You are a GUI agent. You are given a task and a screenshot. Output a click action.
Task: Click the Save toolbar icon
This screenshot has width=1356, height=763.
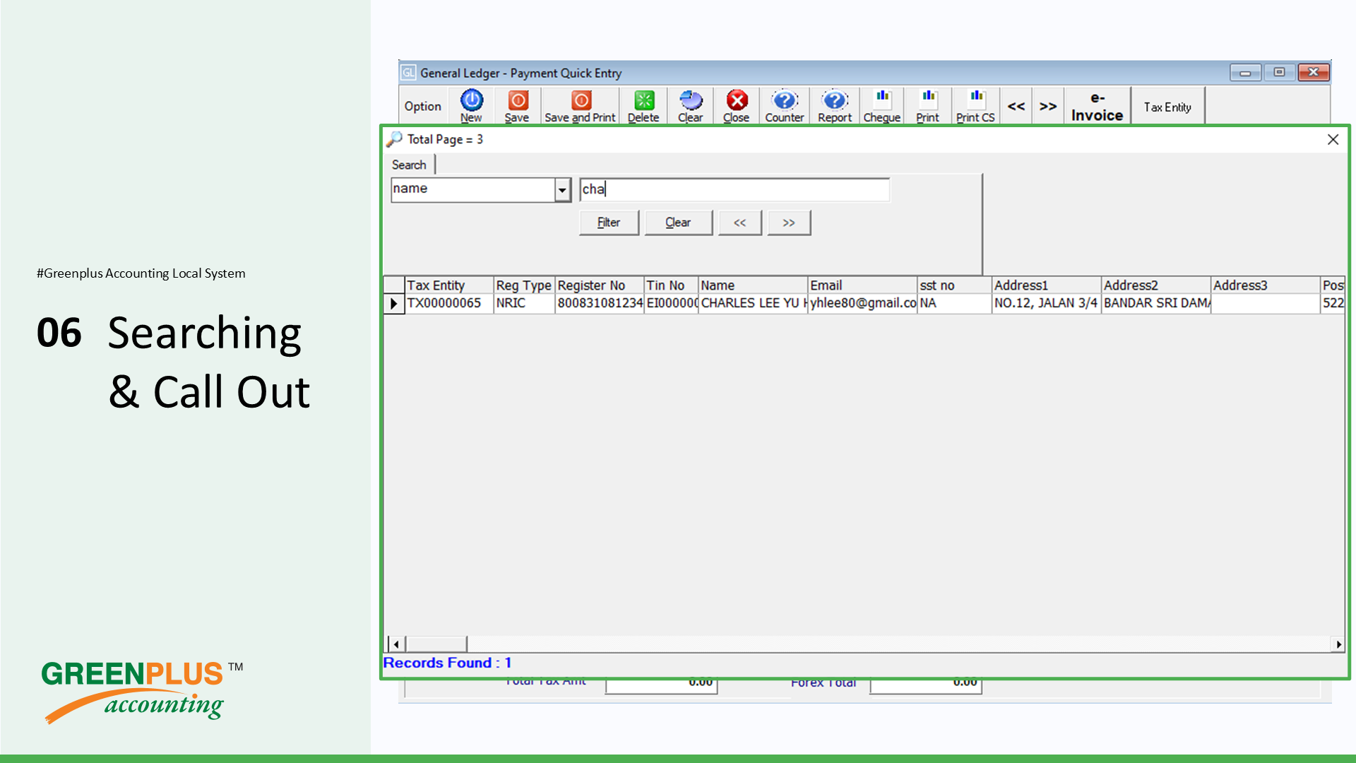[517, 106]
